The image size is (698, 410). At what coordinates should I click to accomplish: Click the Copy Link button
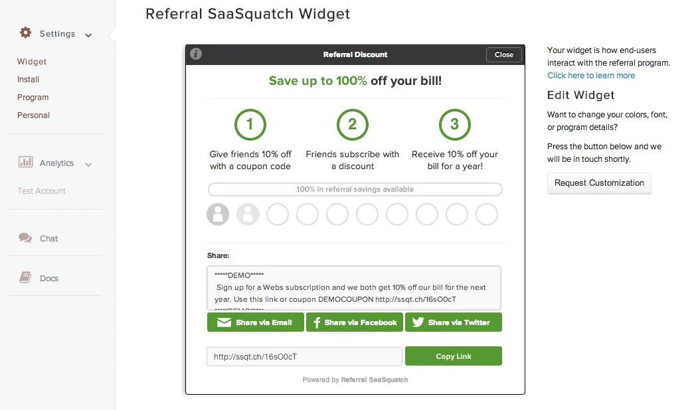(x=453, y=356)
